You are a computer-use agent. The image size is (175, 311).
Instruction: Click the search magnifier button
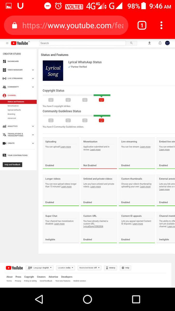click(131, 43)
